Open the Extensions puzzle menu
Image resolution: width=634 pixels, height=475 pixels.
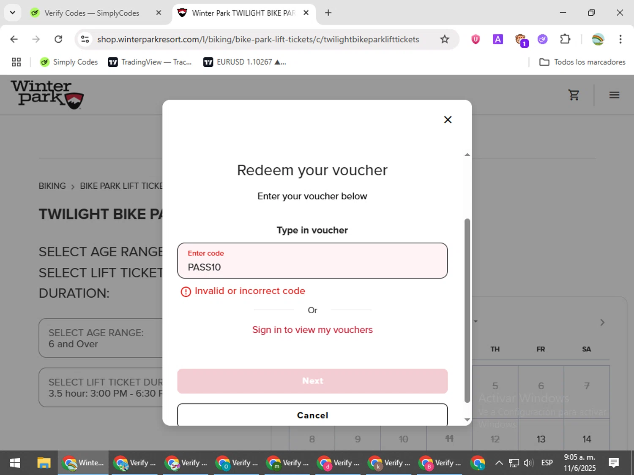(565, 39)
